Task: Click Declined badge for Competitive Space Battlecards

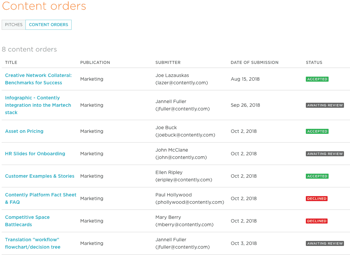Action: [317, 221]
